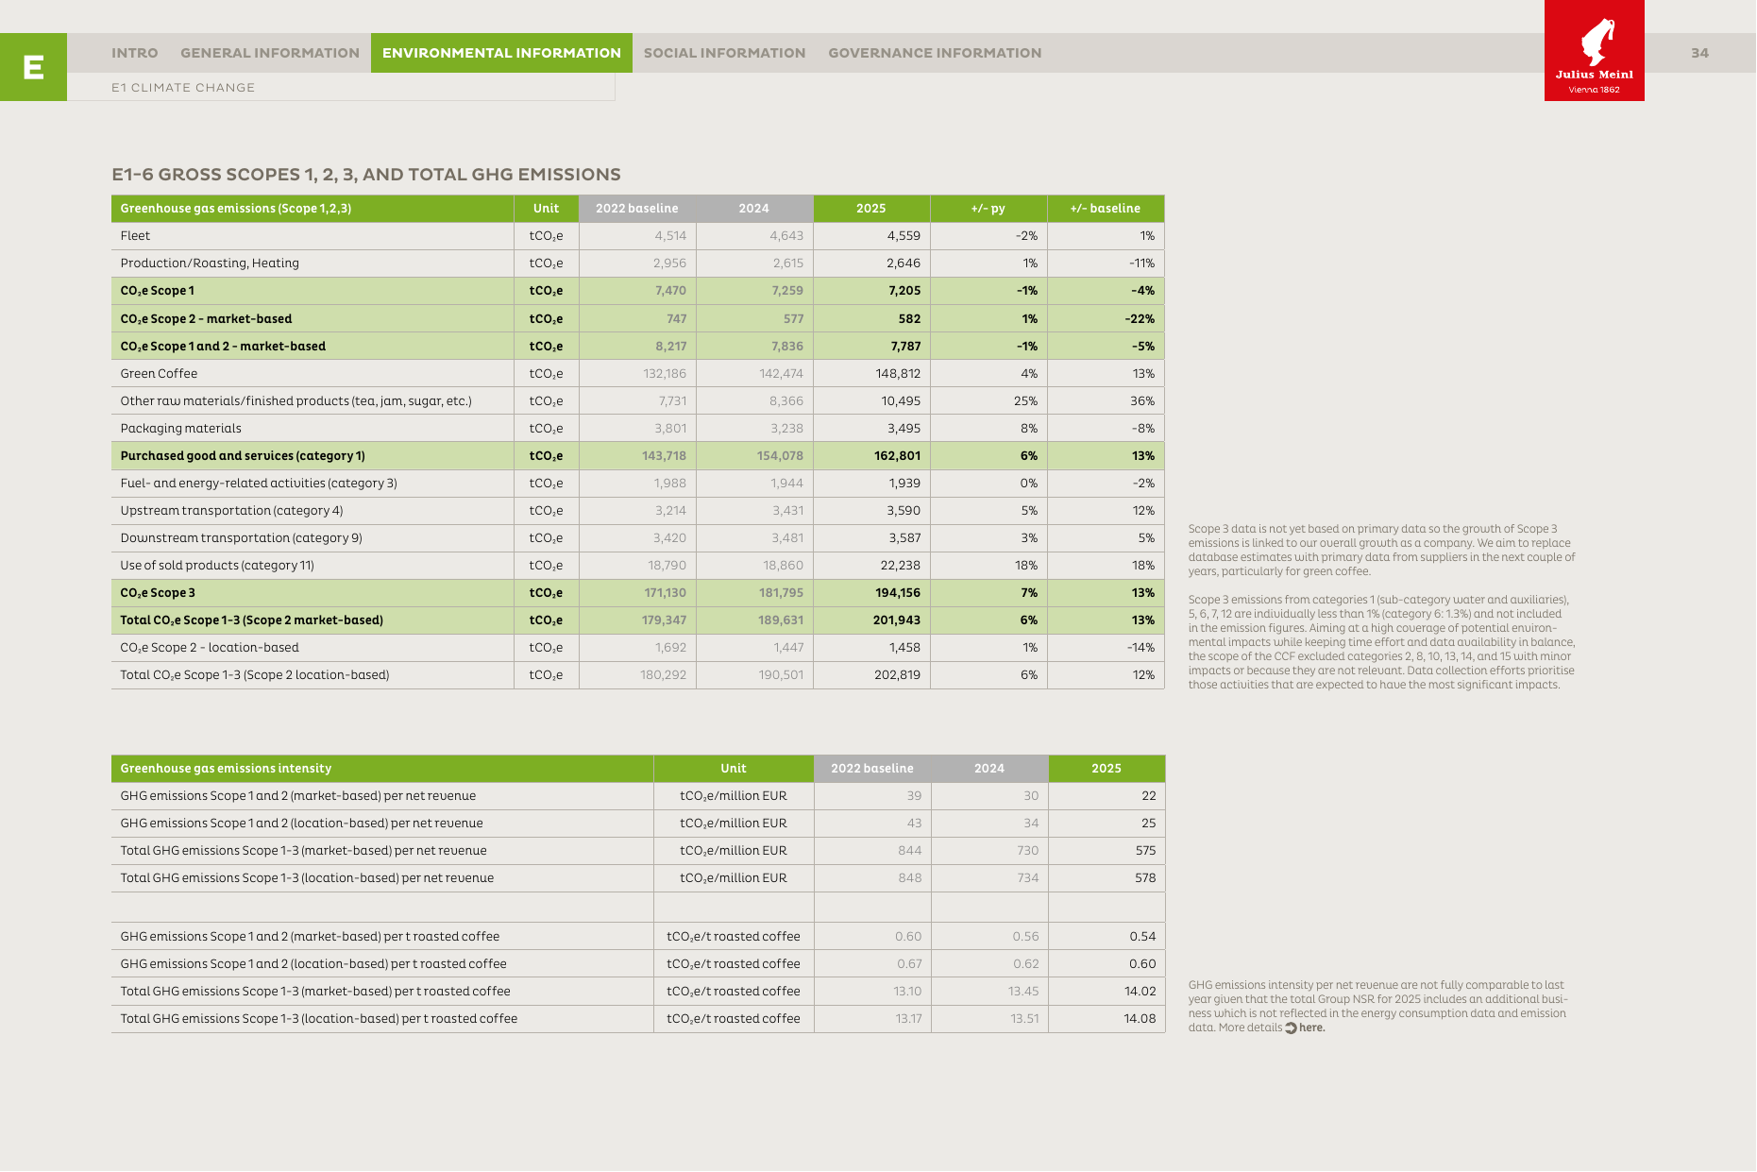The width and height of the screenshot is (1757, 1172).
Task: Click the +/- baseline column header
Action: [x=1105, y=209]
